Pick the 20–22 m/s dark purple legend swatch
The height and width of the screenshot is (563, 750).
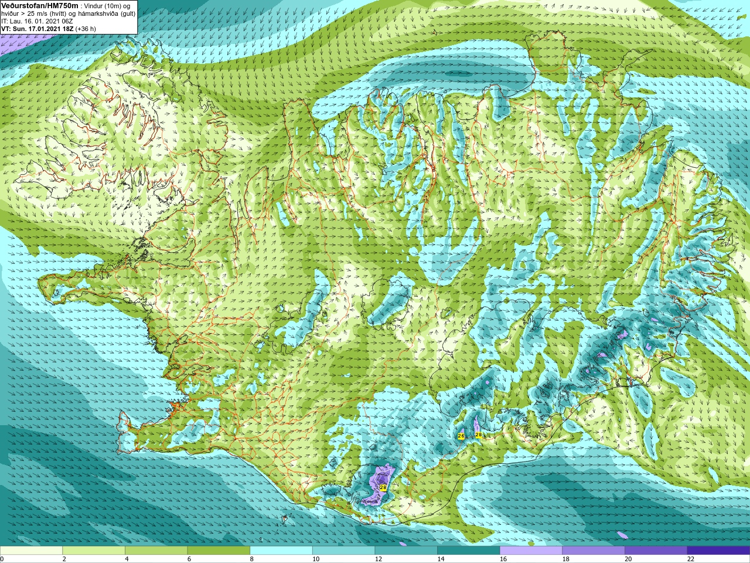(x=656, y=551)
